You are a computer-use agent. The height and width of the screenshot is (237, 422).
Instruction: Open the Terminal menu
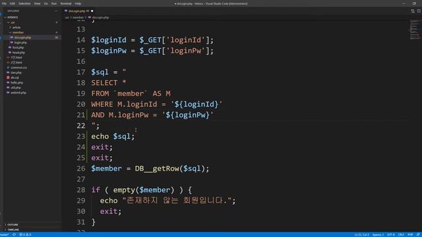[66, 3]
